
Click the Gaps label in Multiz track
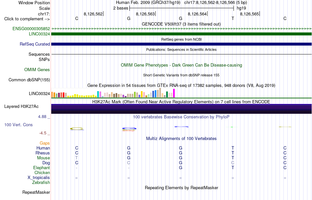[45, 143]
